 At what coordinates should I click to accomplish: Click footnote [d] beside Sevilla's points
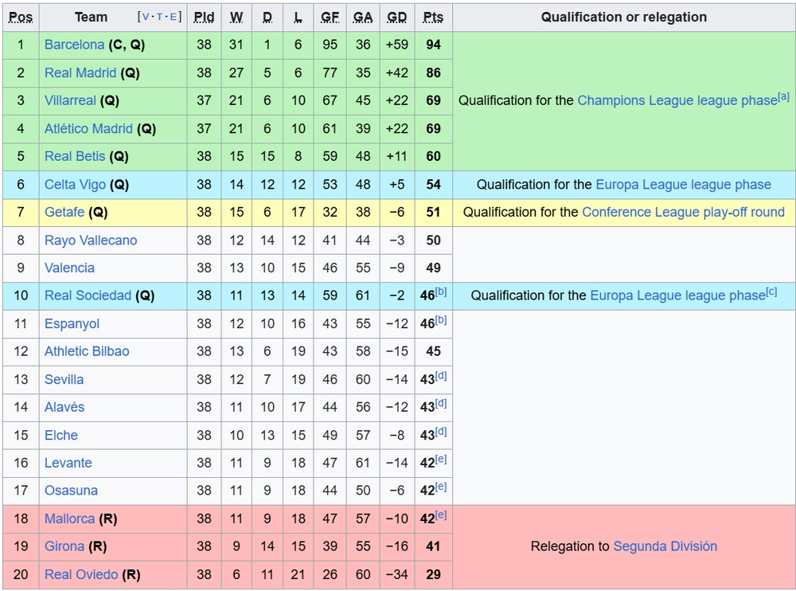441,375
